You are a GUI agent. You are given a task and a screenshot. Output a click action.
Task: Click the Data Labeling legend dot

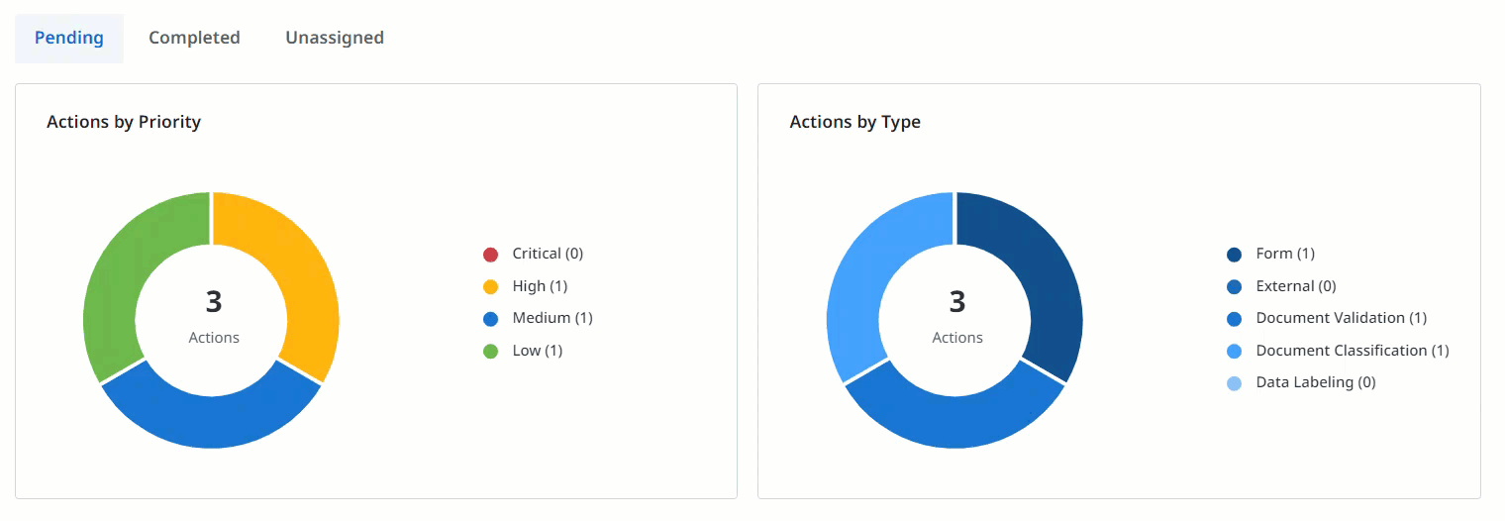(1234, 383)
